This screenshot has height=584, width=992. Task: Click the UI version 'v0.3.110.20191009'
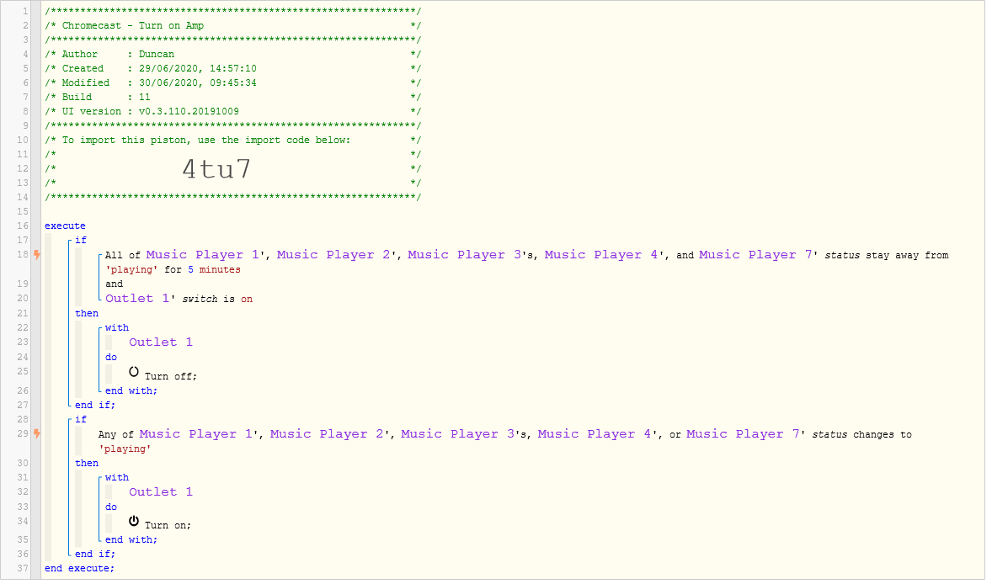pos(189,111)
